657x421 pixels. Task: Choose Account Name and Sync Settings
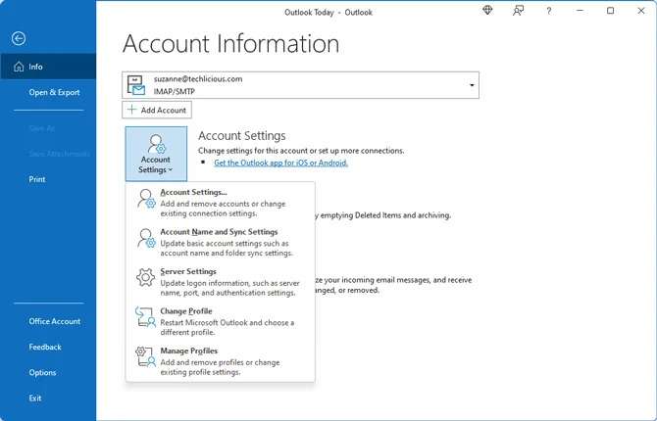[220, 242]
